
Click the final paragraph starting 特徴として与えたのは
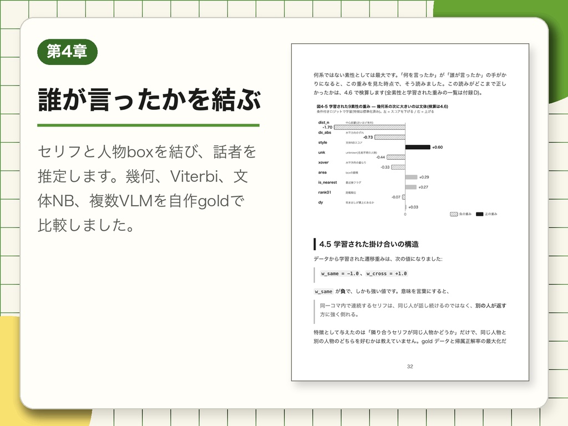pos(410,337)
